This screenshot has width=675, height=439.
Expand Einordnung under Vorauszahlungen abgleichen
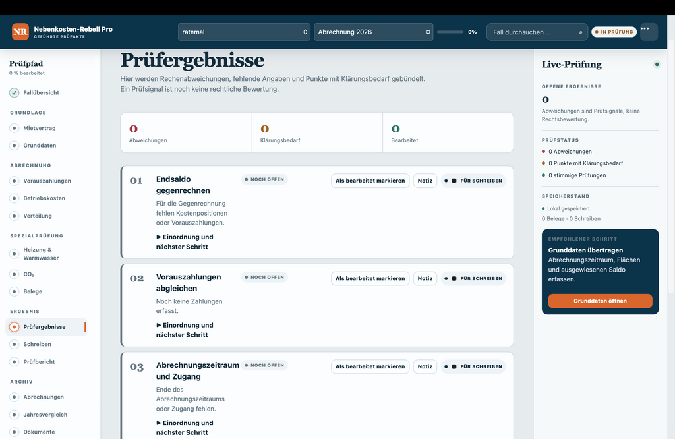click(185, 330)
